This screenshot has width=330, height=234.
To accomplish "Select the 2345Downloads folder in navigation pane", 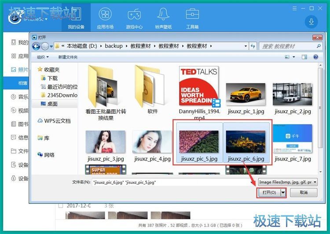I will (x=59, y=95).
